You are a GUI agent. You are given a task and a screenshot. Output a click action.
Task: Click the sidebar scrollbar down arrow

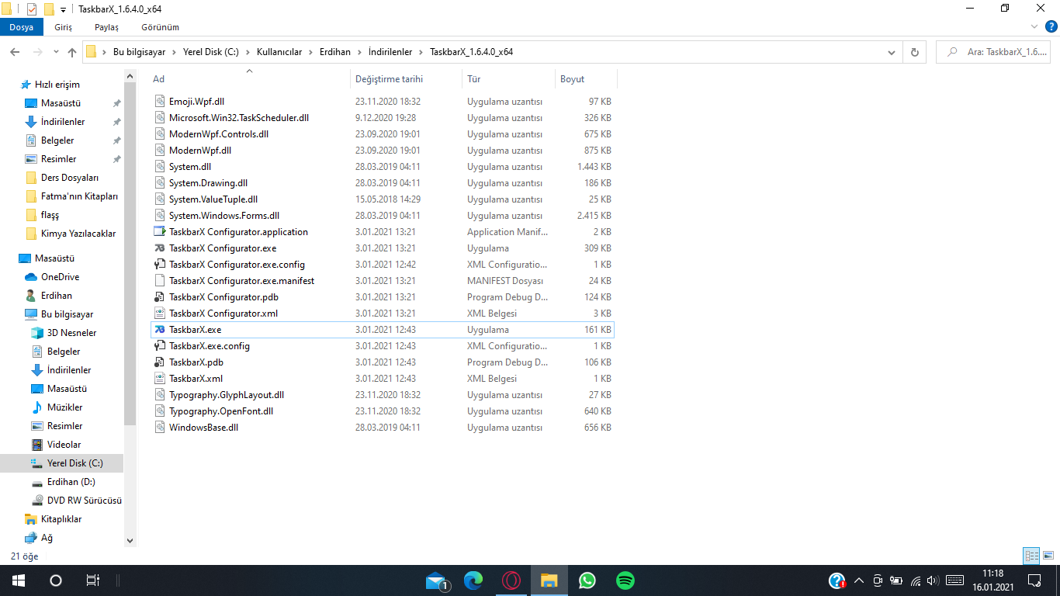pyautogui.click(x=130, y=541)
